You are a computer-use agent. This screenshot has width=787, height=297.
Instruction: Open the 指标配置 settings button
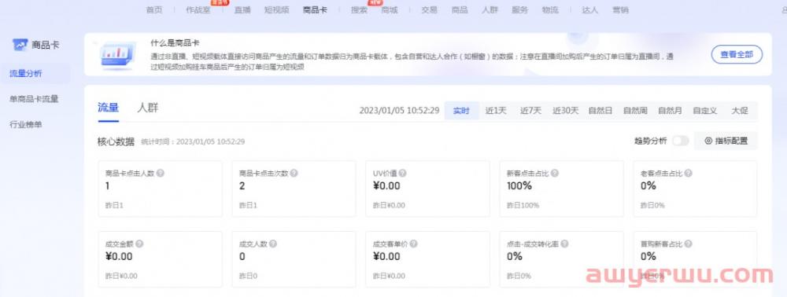726,141
